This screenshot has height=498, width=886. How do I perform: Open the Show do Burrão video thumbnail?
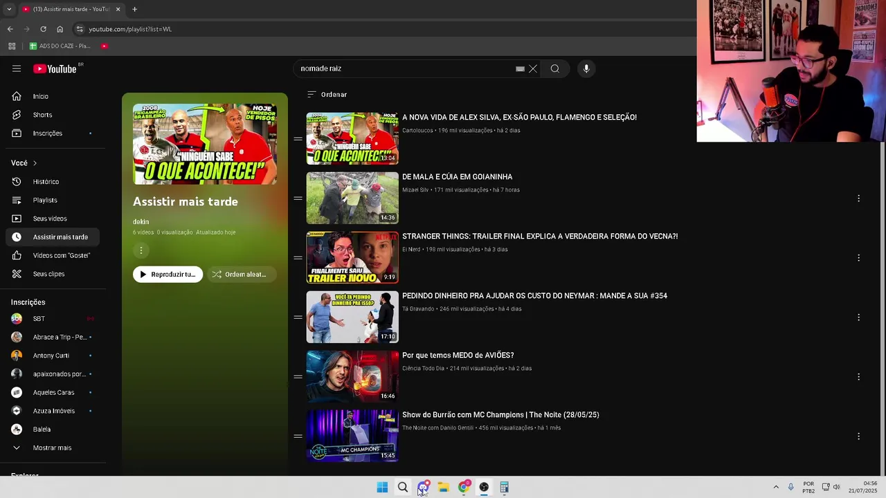tap(352, 436)
